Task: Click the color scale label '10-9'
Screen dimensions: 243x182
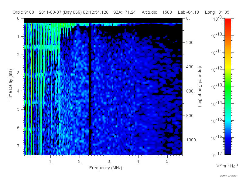Action: (217, 19)
